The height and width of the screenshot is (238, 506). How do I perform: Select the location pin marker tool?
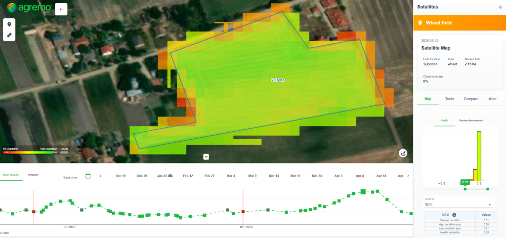(9, 25)
